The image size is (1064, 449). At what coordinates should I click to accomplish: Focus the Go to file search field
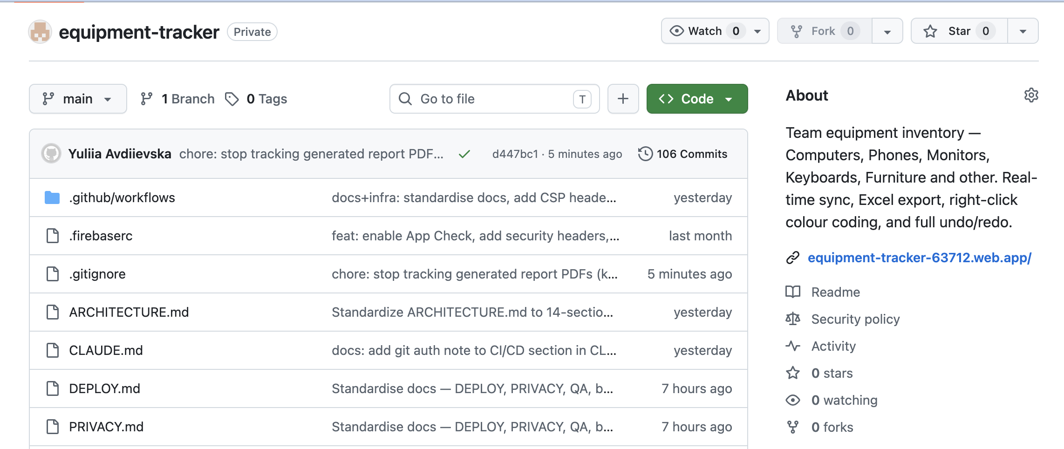click(494, 99)
